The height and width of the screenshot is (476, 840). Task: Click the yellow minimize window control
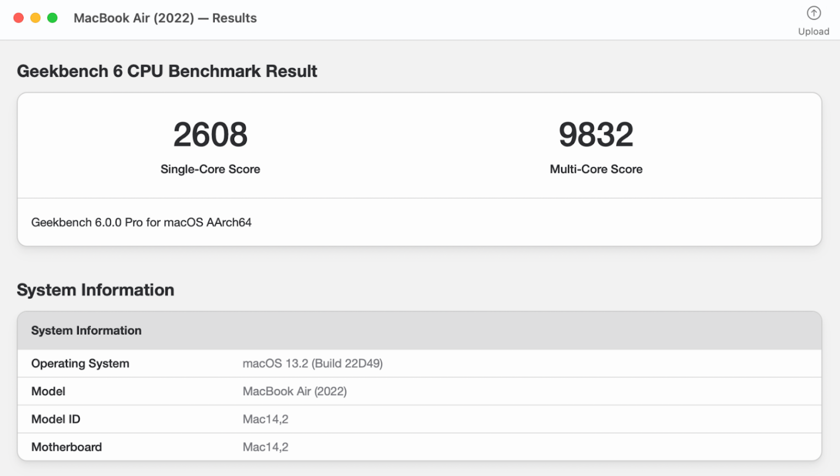[35, 18]
